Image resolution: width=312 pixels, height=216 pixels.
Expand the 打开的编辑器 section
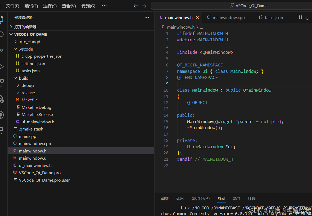tap(11, 27)
